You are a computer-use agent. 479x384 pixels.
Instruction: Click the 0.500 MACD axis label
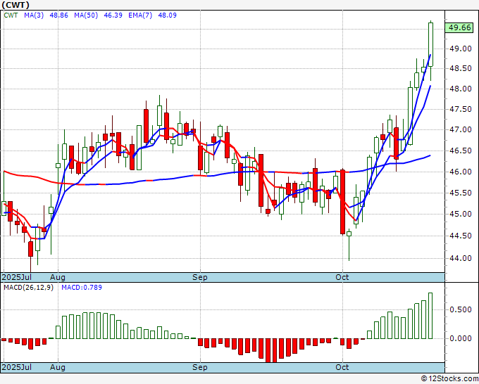point(461,310)
